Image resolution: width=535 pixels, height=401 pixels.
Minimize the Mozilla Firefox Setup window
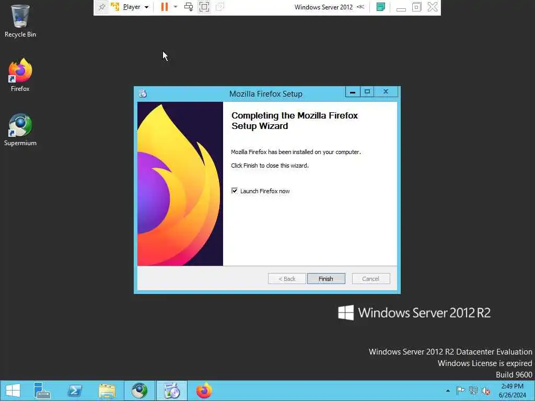tap(353, 92)
